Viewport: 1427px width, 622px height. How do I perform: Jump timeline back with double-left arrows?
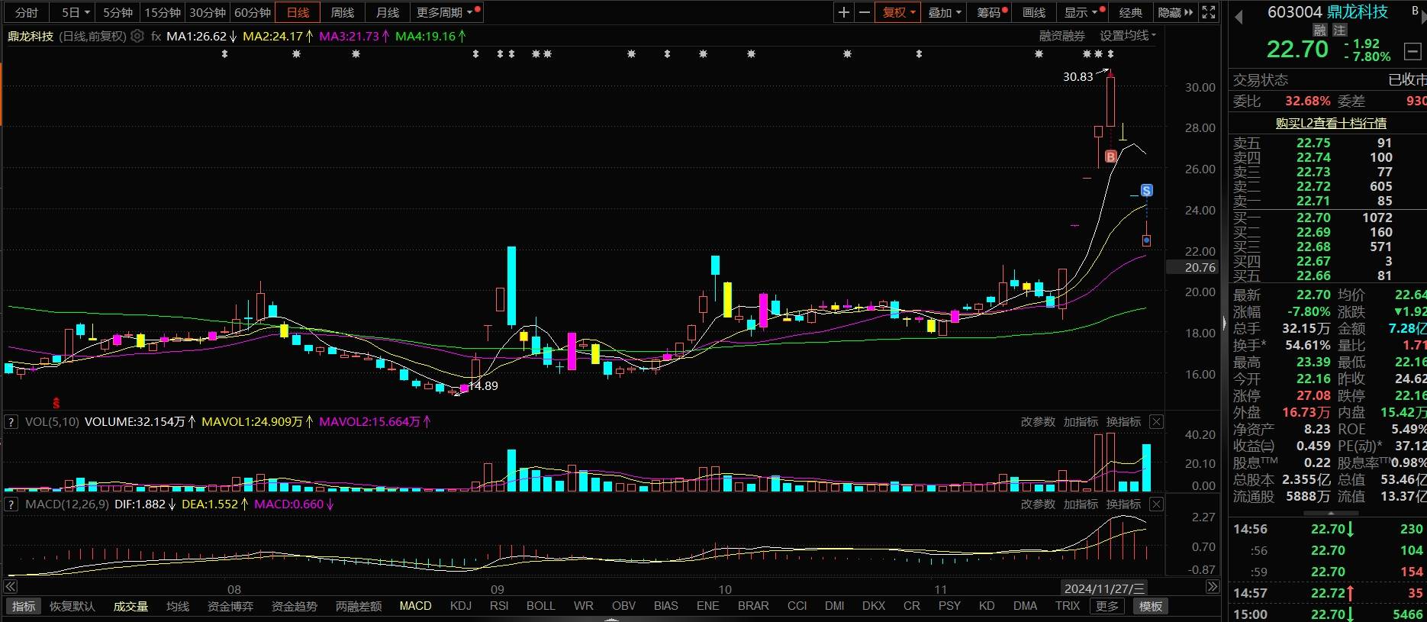pos(11,587)
